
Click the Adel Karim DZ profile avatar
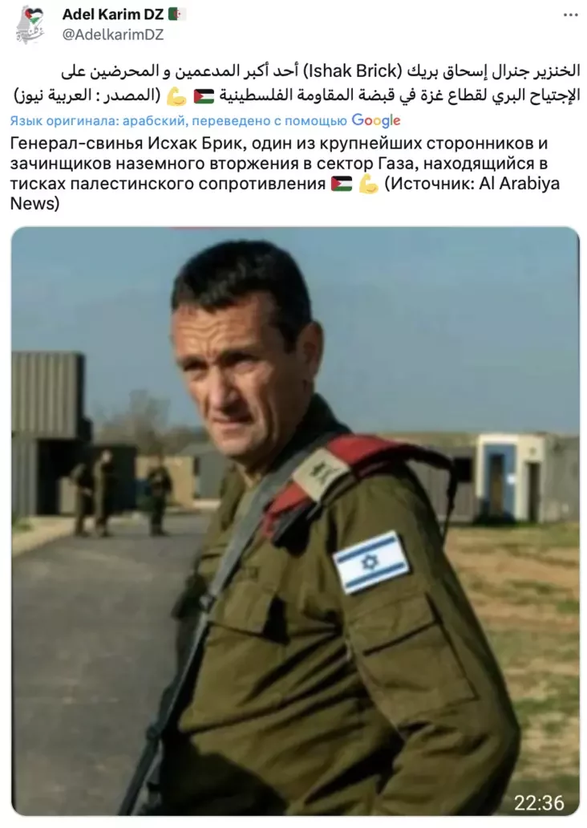30,25
